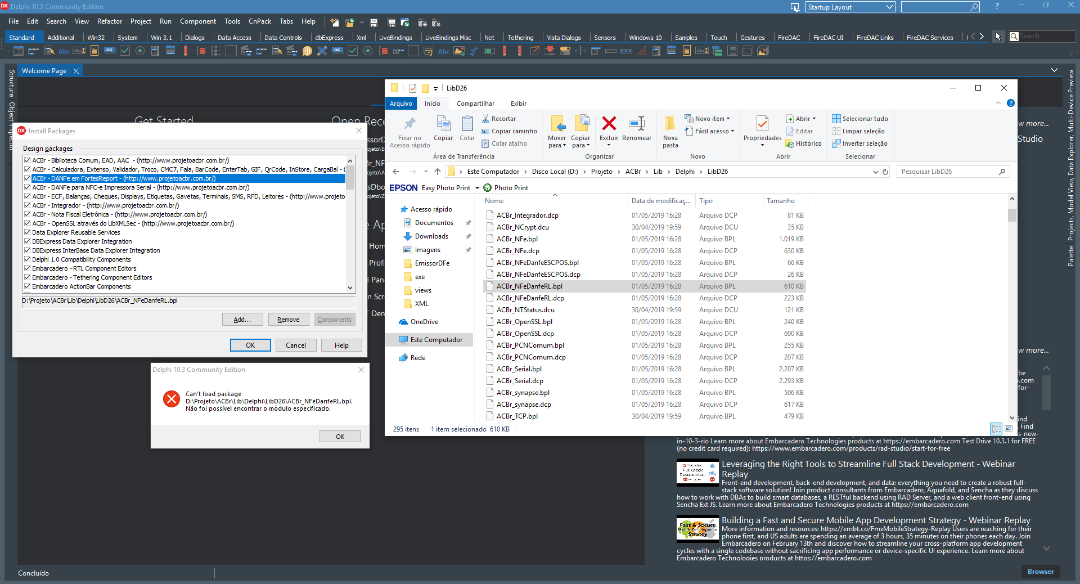1080x584 pixels.
Task: Open Explorer help question mark icon
Action: 1010,104
